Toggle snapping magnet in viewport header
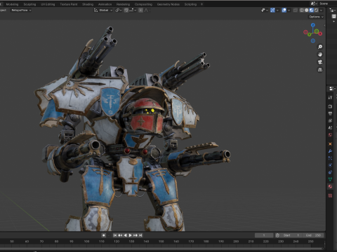 coord(126,10)
